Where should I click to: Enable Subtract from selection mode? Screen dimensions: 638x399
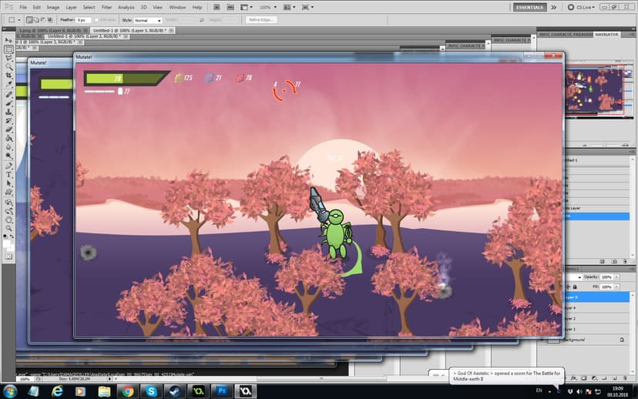tap(43, 19)
